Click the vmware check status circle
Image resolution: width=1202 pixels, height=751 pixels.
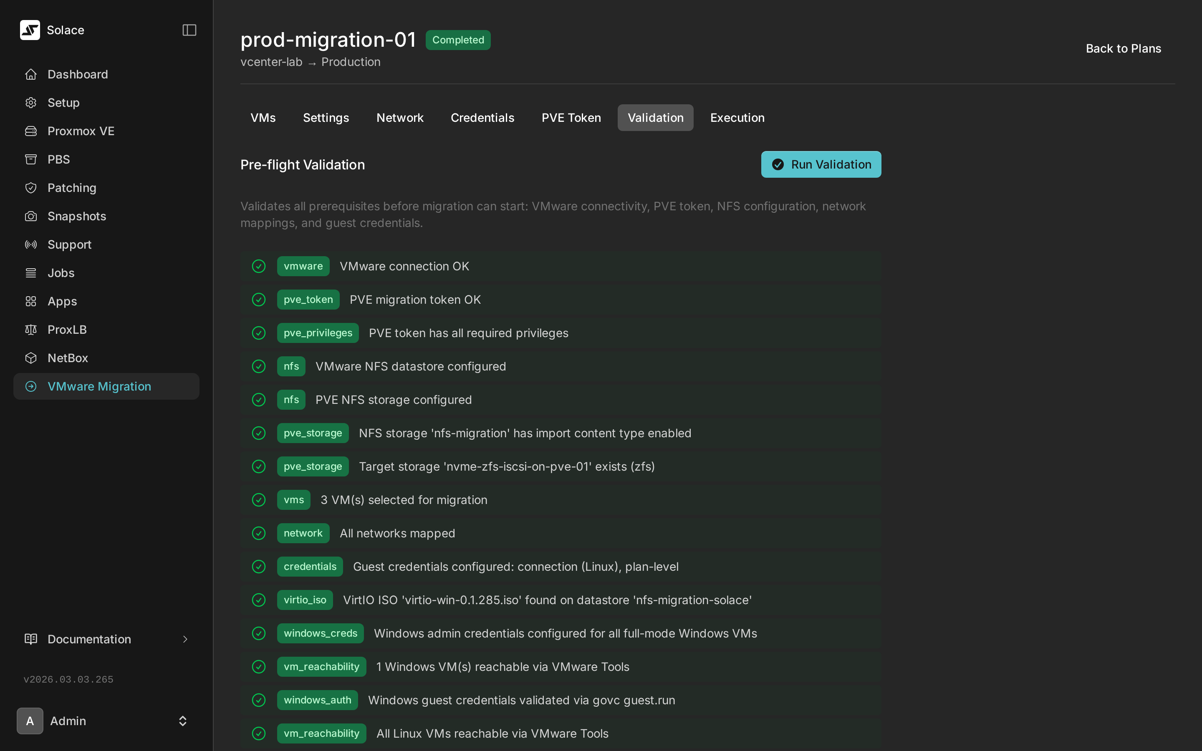coord(259,266)
